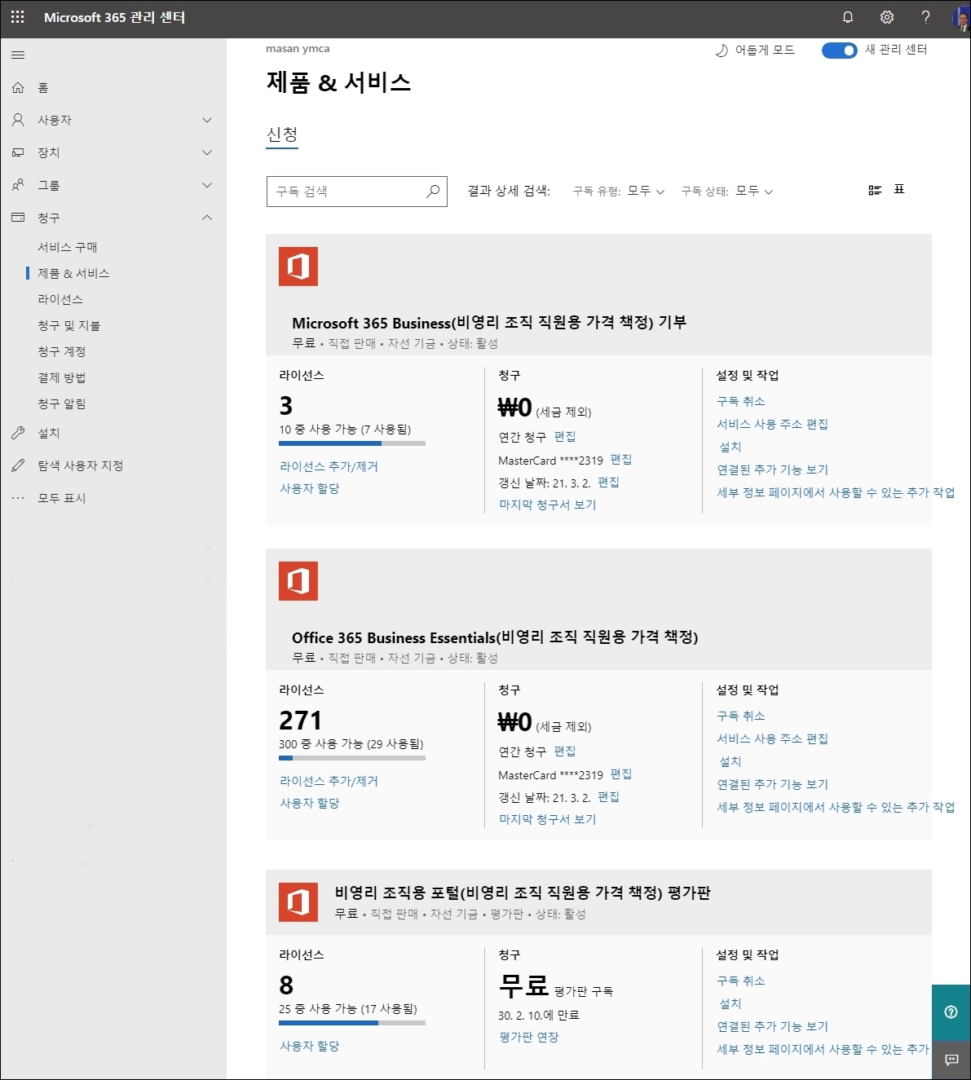
Task: Open 라이선스 in the sidebar
Action: tap(60, 299)
